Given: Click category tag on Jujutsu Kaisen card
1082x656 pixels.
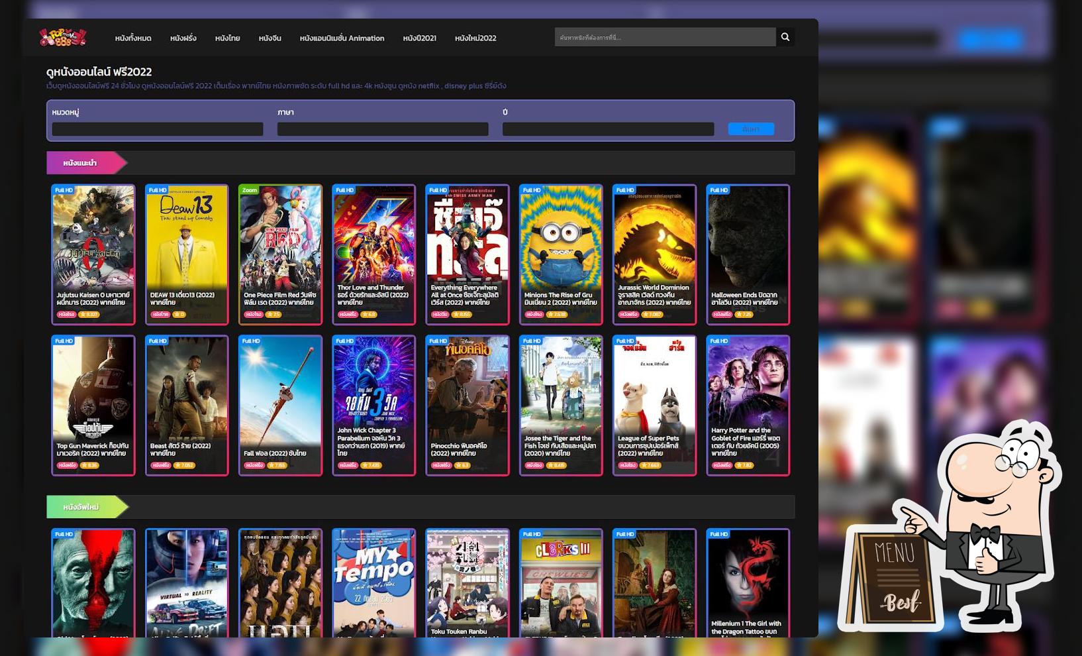Looking at the screenshot, I should coord(66,315).
